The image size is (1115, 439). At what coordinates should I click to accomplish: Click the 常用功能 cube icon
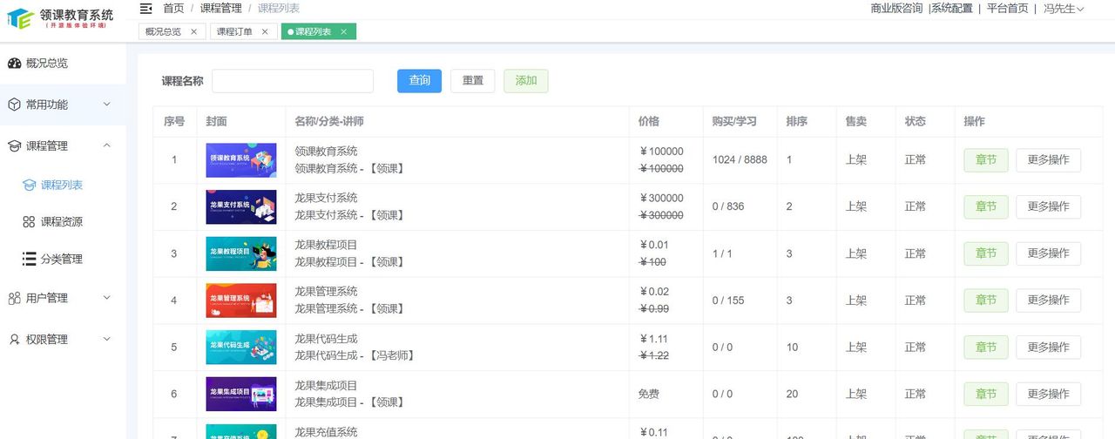[x=14, y=105]
